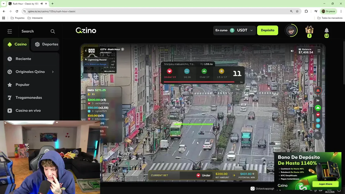Click the $200.00 bet amount

tap(222, 174)
